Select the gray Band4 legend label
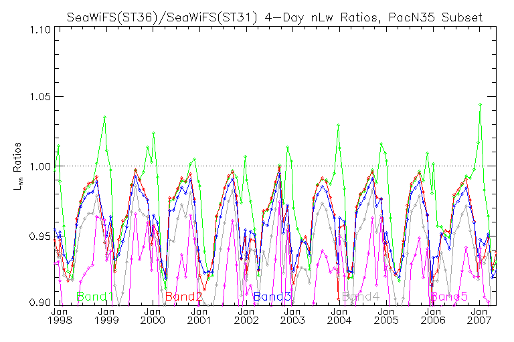The image size is (514, 342). (361, 297)
